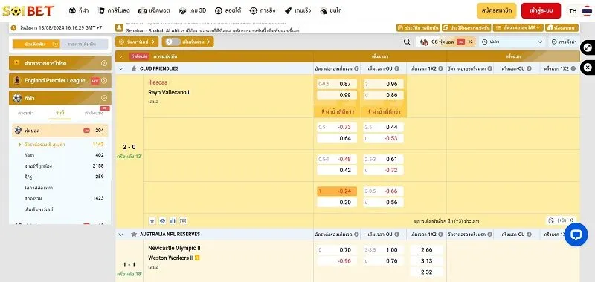Click info icon beside full-time OU header
The image size is (595, 282).
tap(396, 68)
